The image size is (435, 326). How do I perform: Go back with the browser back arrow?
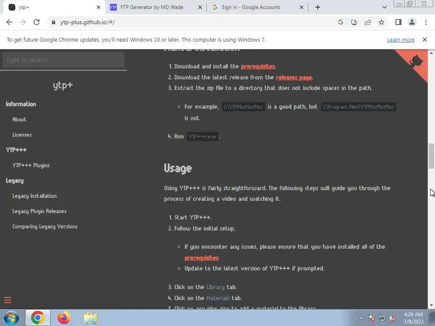tap(9, 22)
